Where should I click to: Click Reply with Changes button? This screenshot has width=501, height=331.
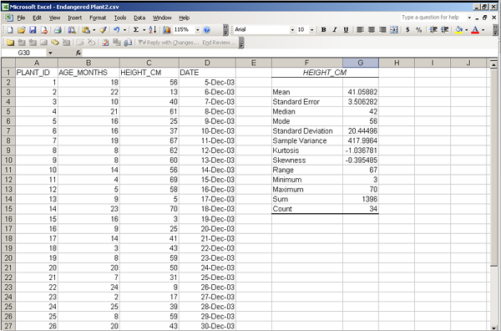[169, 43]
